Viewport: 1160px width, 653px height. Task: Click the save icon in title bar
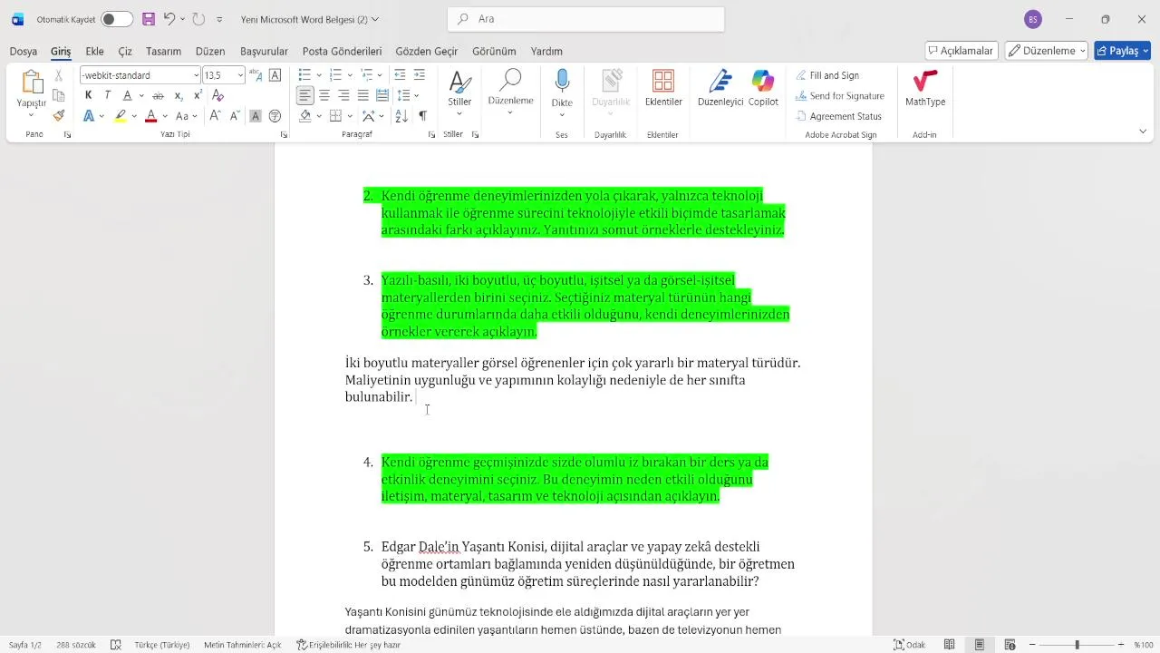148,19
